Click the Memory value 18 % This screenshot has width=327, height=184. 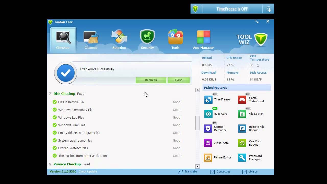pyautogui.click(x=230, y=79)
